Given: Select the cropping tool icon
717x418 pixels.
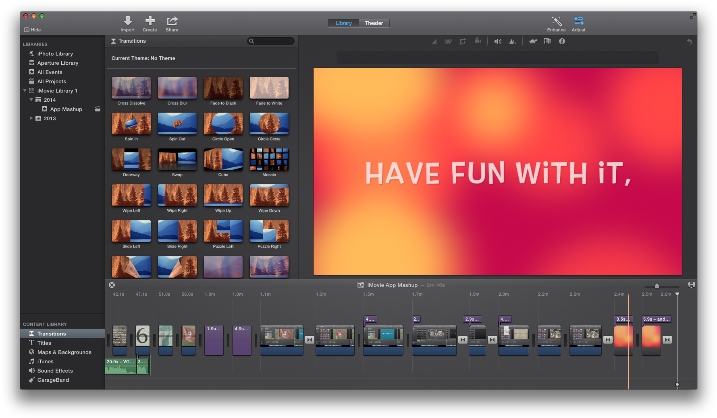Looking at the screenshot, I should tap(463, 41).
